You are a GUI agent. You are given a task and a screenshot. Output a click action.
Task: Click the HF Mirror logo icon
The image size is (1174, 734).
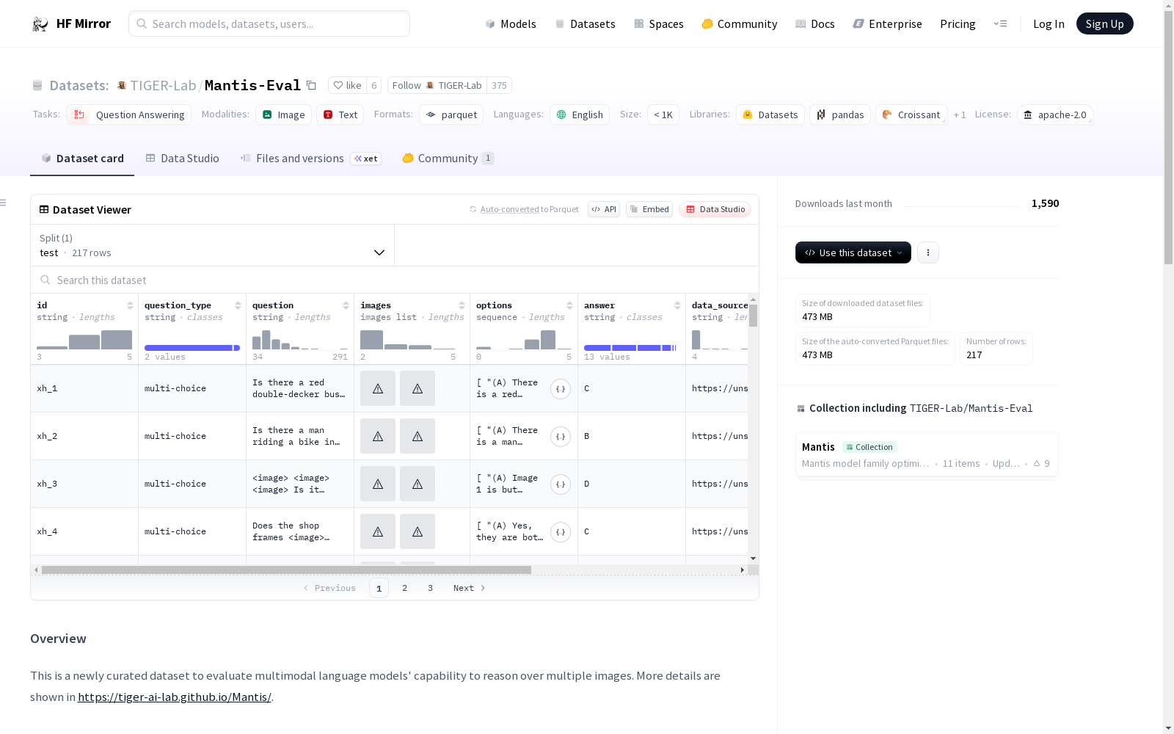point(40,24)
